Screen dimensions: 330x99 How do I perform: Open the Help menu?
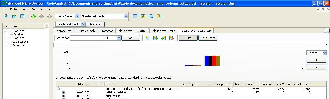(x=50, y=9)
